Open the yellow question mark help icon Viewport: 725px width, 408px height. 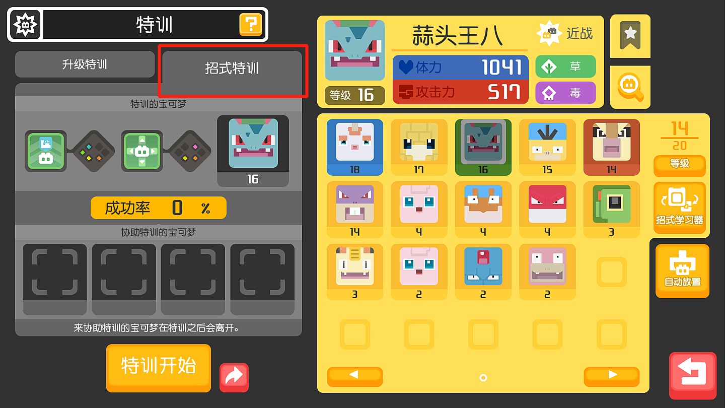click(250, 24)
